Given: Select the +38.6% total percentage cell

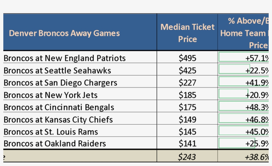Looking at the screenshot, I should click(244, 156).
